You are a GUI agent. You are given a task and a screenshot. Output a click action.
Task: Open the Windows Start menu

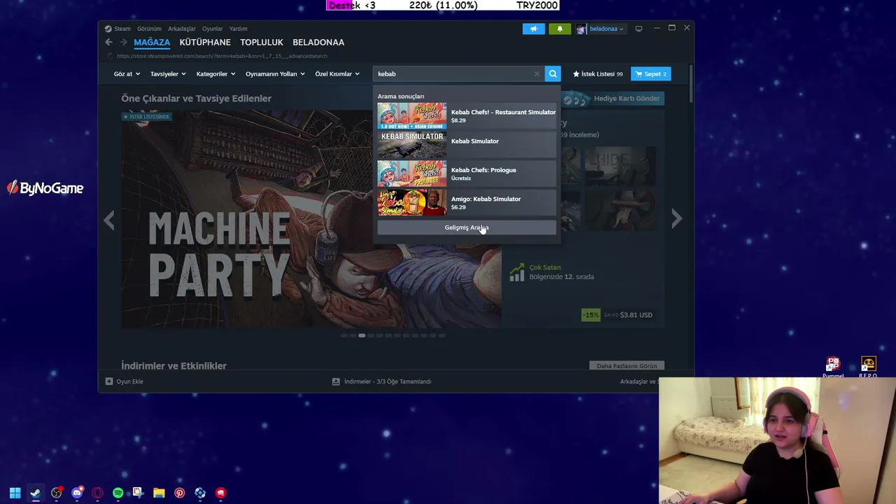pyautogui.click(x=15, y=493)
